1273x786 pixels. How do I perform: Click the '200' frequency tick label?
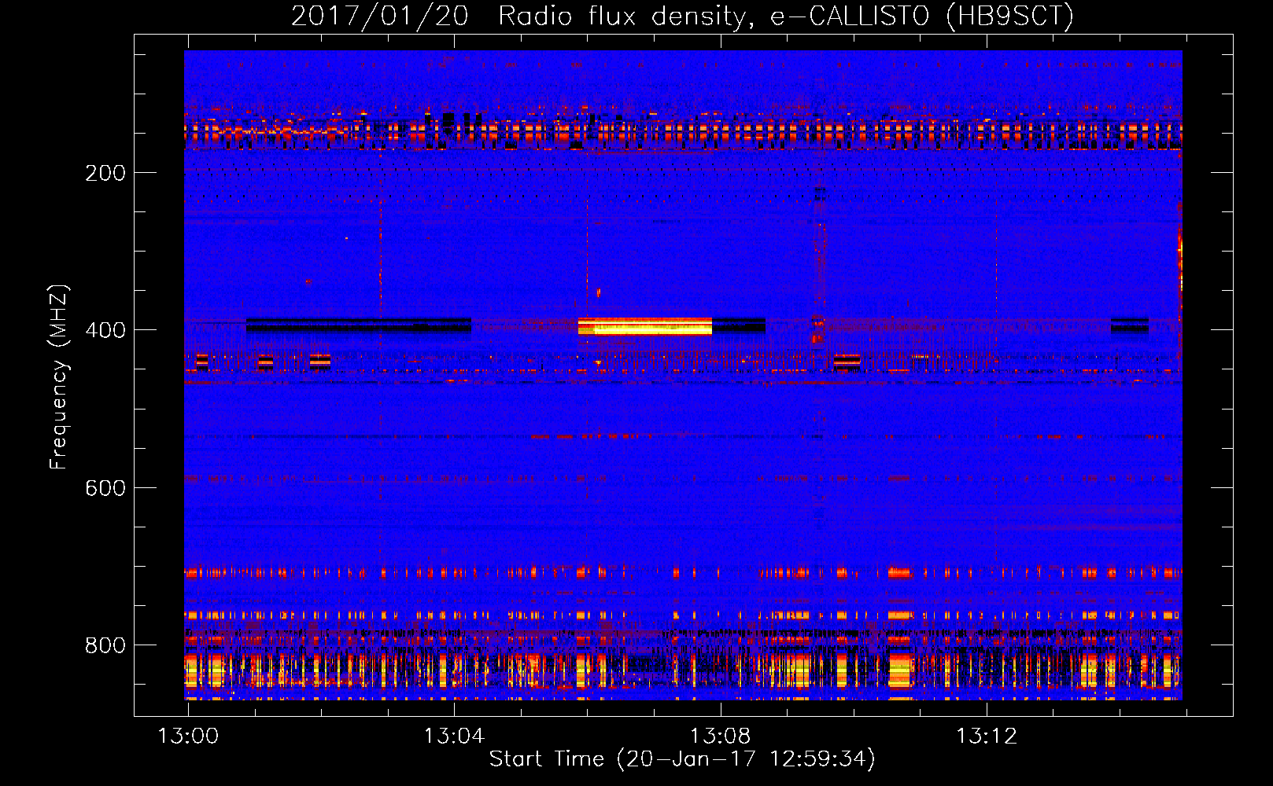click(105, 173)
